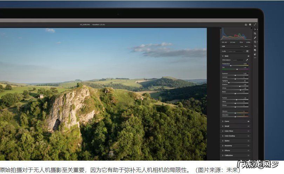This screenshot has height=174, width=284.
Task: Click the save/export image icon
Action: point(246,25)
